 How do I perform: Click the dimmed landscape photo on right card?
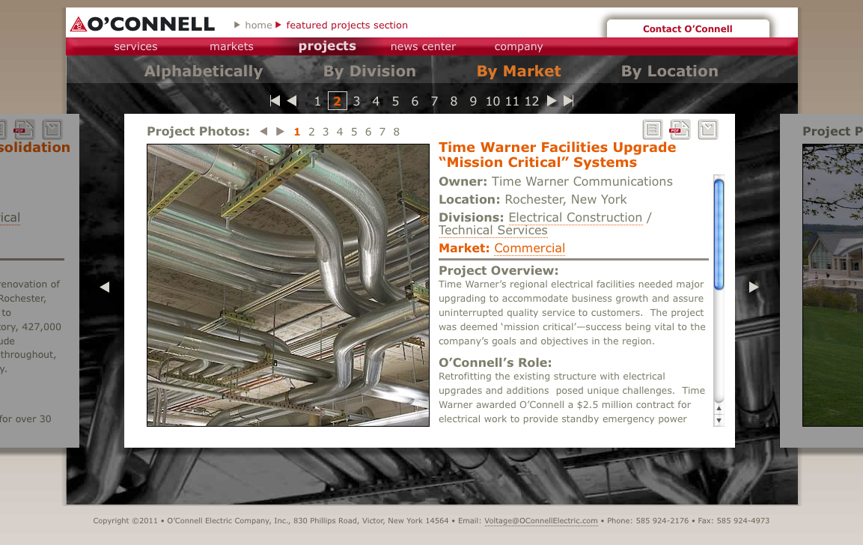click(833, 285)
